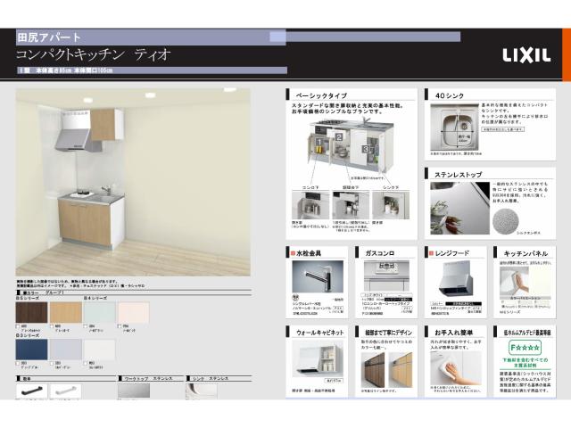Select the navy blue color swatch
The width and height of the screenshot is (571, 428).
point(31,350)
